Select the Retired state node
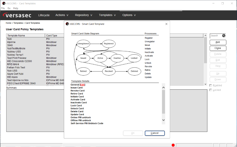237x147 pixels. coord(83,71)
